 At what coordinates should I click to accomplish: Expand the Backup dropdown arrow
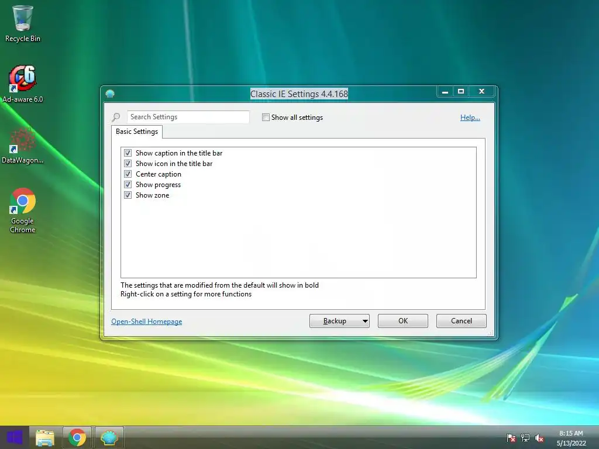click(x=365, y=321)
